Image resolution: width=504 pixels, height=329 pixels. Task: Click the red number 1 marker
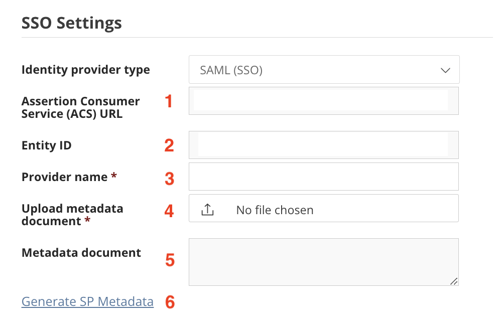[169, 101]
